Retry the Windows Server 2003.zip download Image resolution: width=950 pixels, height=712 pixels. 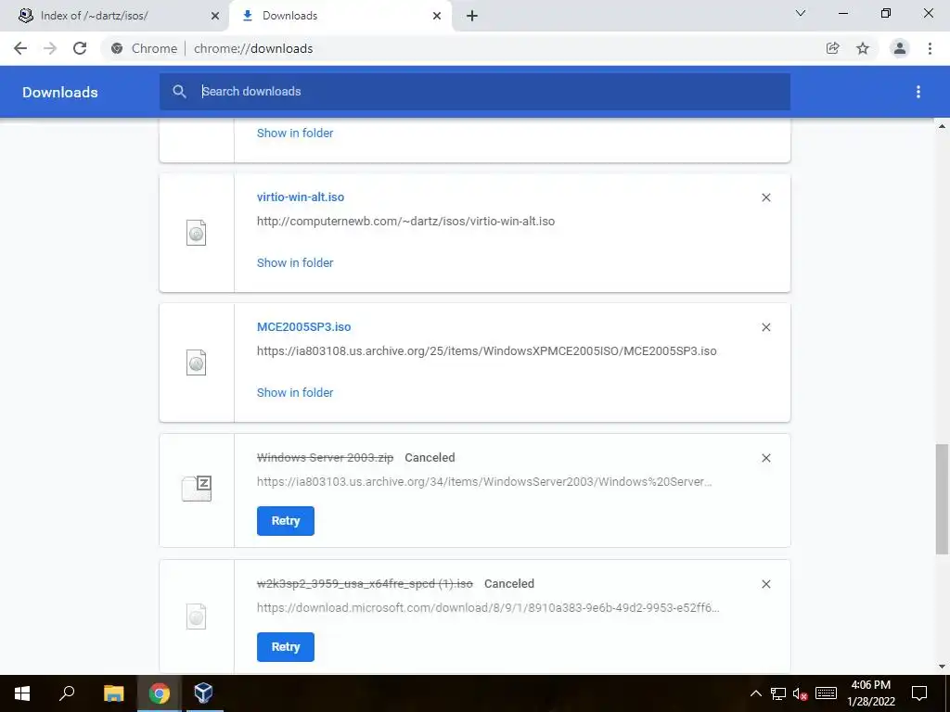click(x=286, y=521)
